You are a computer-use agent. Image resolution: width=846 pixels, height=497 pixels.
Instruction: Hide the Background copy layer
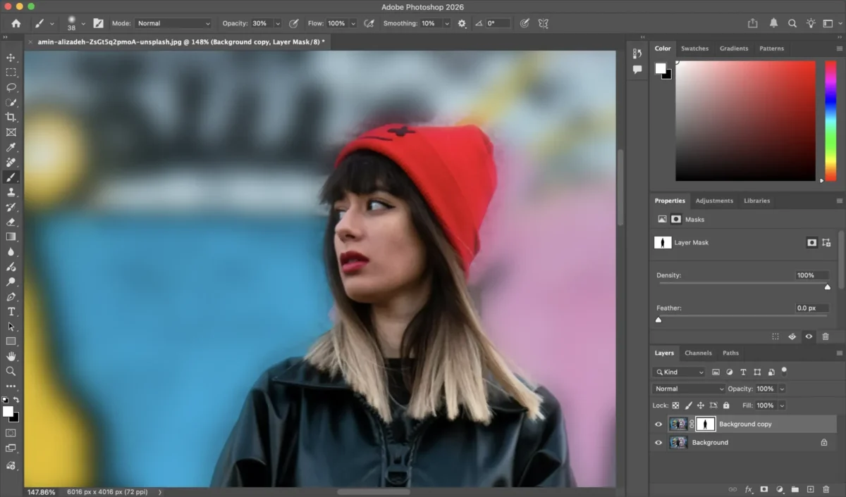(x=658, y=424)
